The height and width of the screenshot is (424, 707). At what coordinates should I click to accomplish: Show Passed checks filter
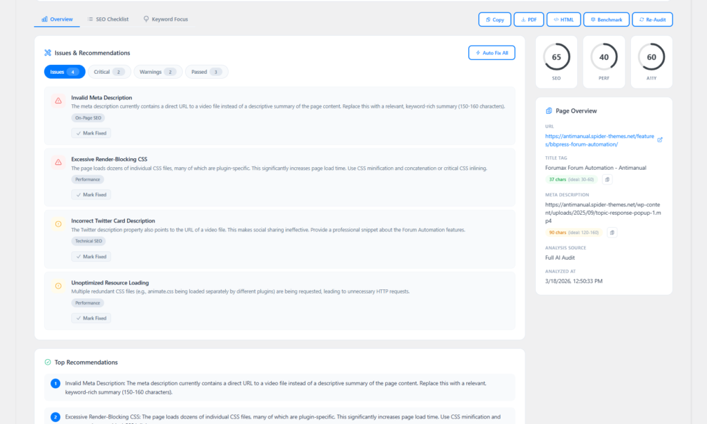point(206,72)
